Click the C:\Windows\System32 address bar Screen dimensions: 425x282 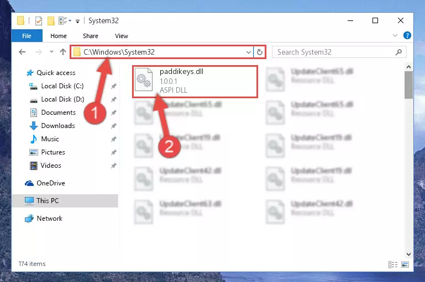[162, 52]
